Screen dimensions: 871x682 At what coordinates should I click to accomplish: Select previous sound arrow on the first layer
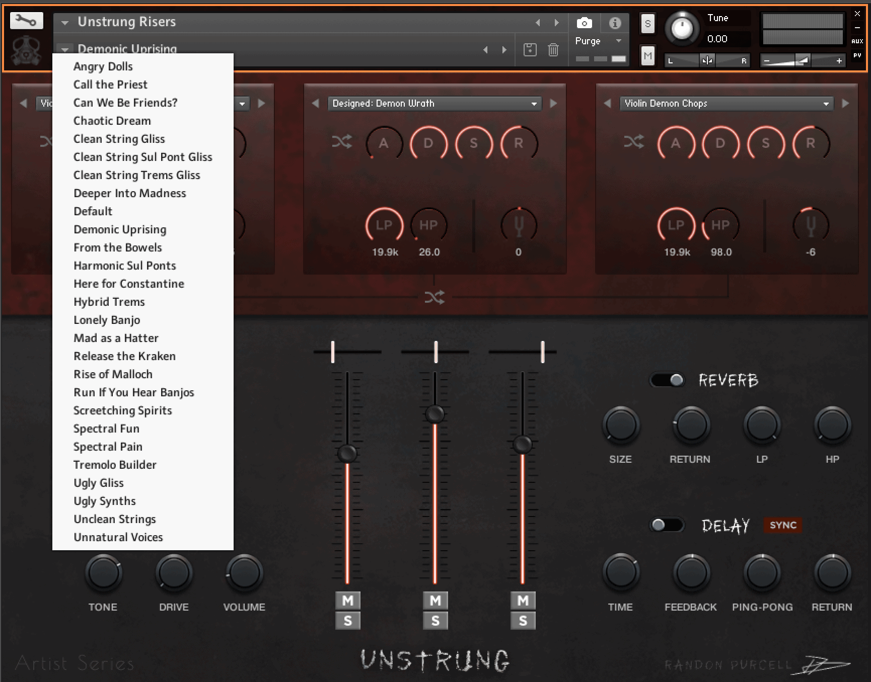click(23, 103)
